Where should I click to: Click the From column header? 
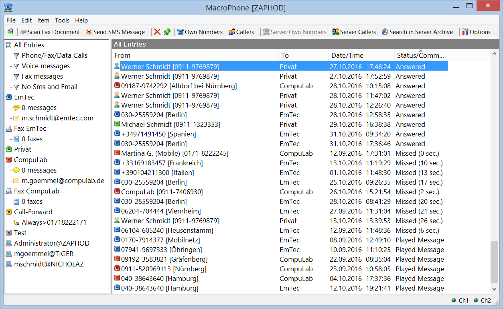tap(122, 55)
